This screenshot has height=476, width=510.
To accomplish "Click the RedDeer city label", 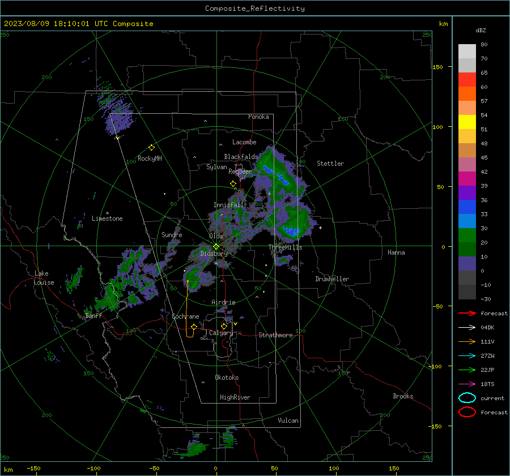I will 240,171.
